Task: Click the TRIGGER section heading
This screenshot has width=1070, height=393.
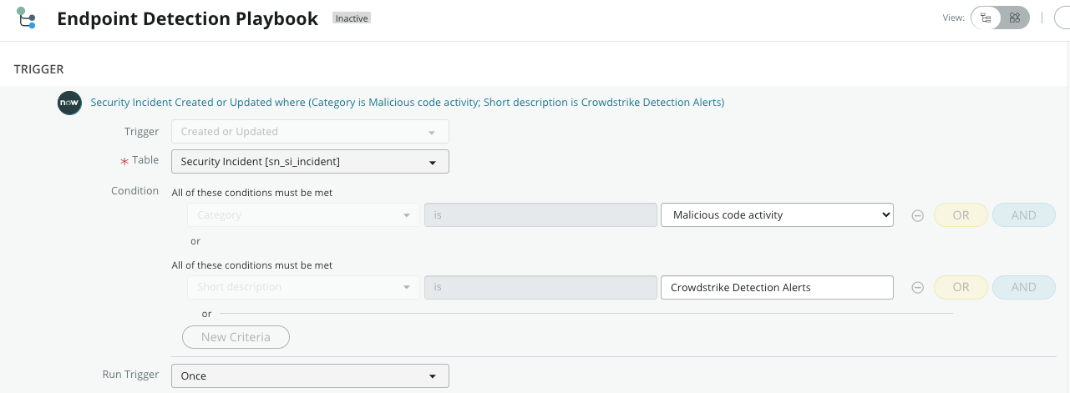Action: 38,69
